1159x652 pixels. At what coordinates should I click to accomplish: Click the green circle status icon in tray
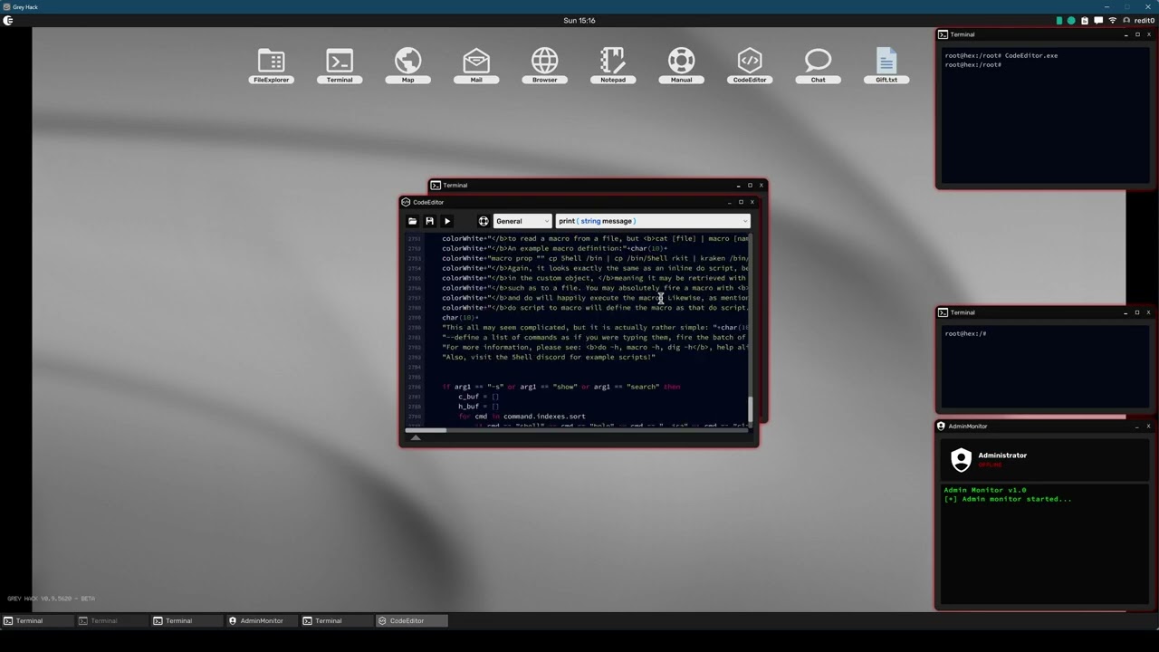[x=1071, y=20]
